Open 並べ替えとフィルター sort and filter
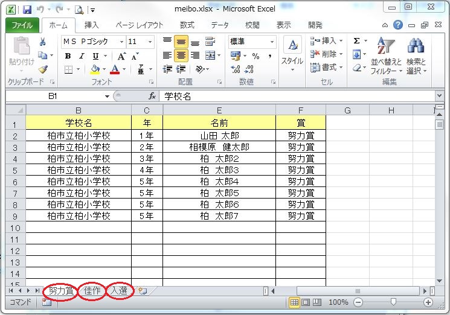This screenshot has width=450, height=315. pos(384,56)
